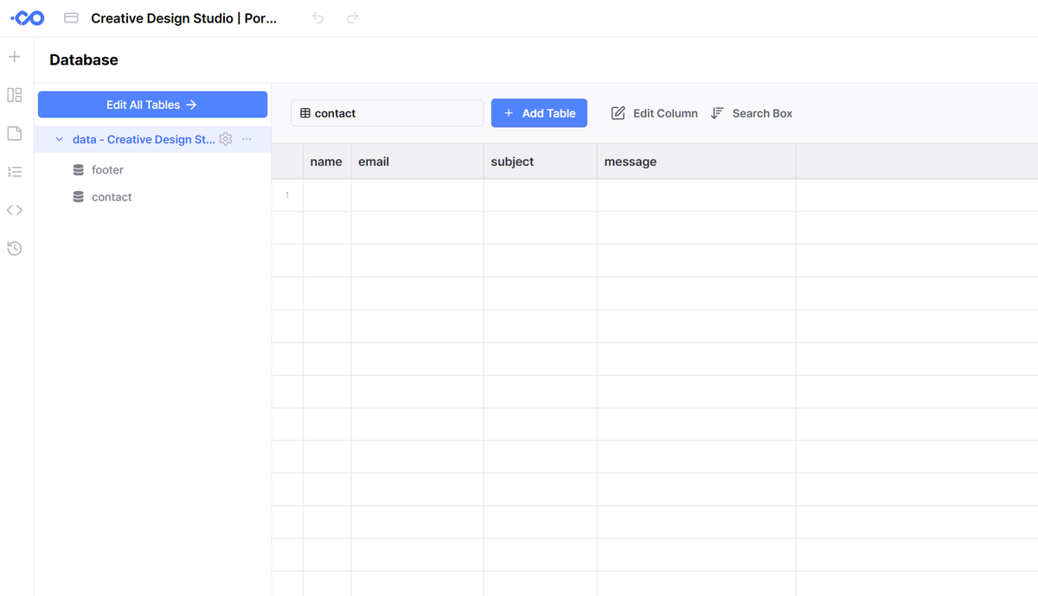Click the undo arrow icon
Image resolution: width=1038 pixels, height=596 pixels.
click(x=318, y=18)
